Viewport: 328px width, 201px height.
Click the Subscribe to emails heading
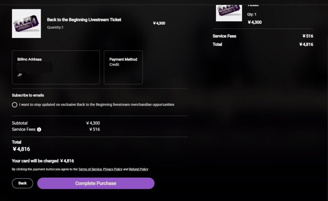(x=28, y=95)
